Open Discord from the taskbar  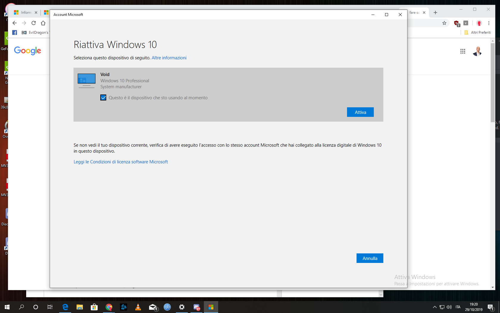pyautogui.click(x=196, y=307)
